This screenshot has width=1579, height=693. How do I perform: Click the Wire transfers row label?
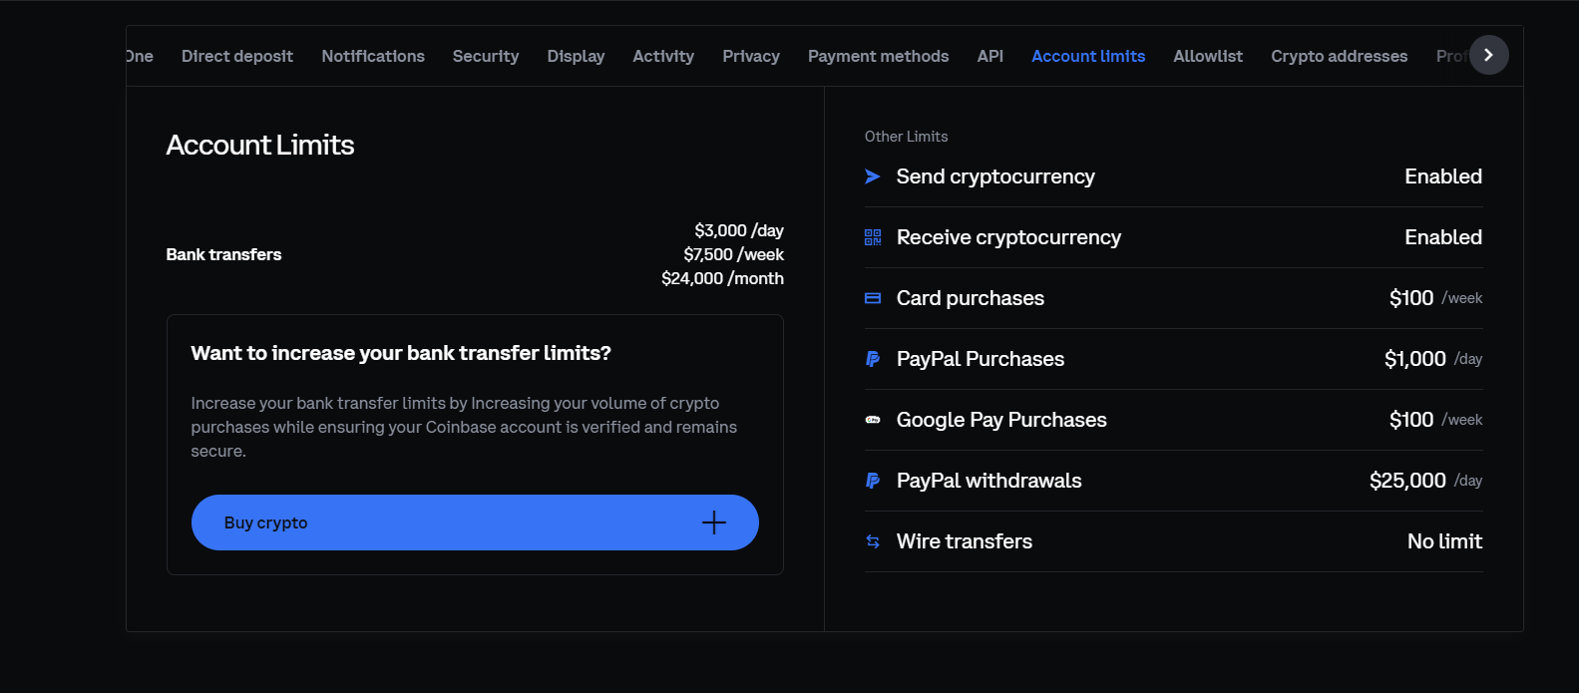[965, 541]
